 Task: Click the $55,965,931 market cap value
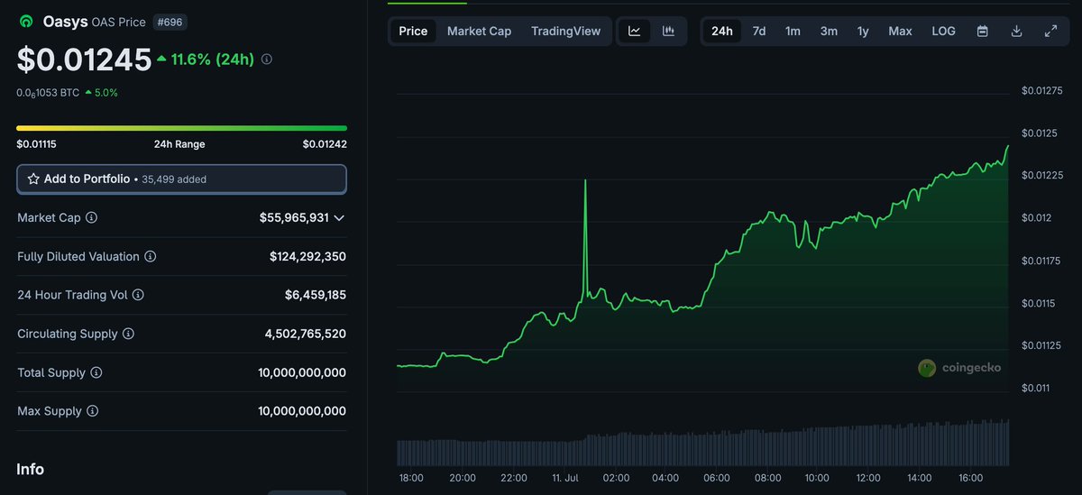(294, 218)
